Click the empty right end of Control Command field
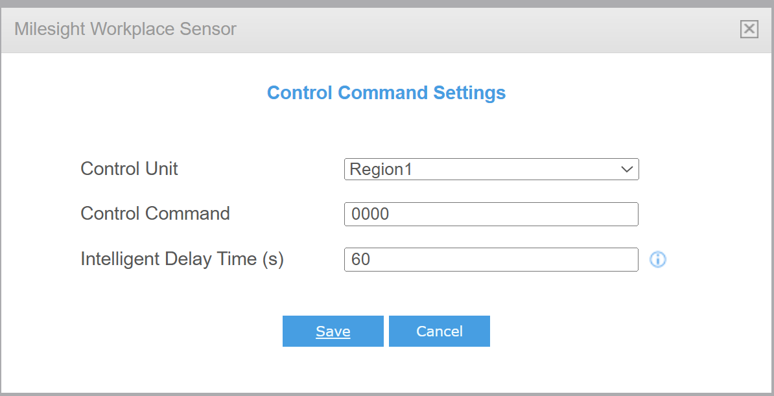The width and height of the screenshot is (774, 396). [x=603, y=214]
